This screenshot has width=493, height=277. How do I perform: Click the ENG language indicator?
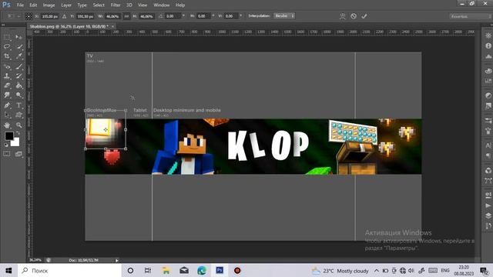(x=445, y=270)
